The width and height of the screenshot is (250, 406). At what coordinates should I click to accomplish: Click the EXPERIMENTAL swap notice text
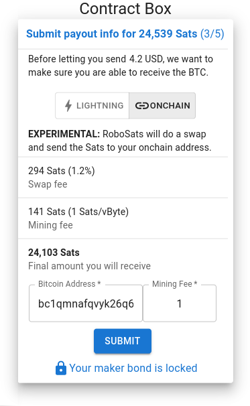click(120, 141)
